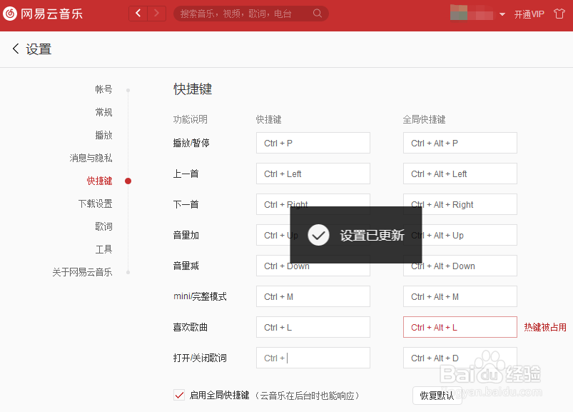573x412 pixels.
Task: Expand the account dropdown arrow
Action: click(502, 14)
